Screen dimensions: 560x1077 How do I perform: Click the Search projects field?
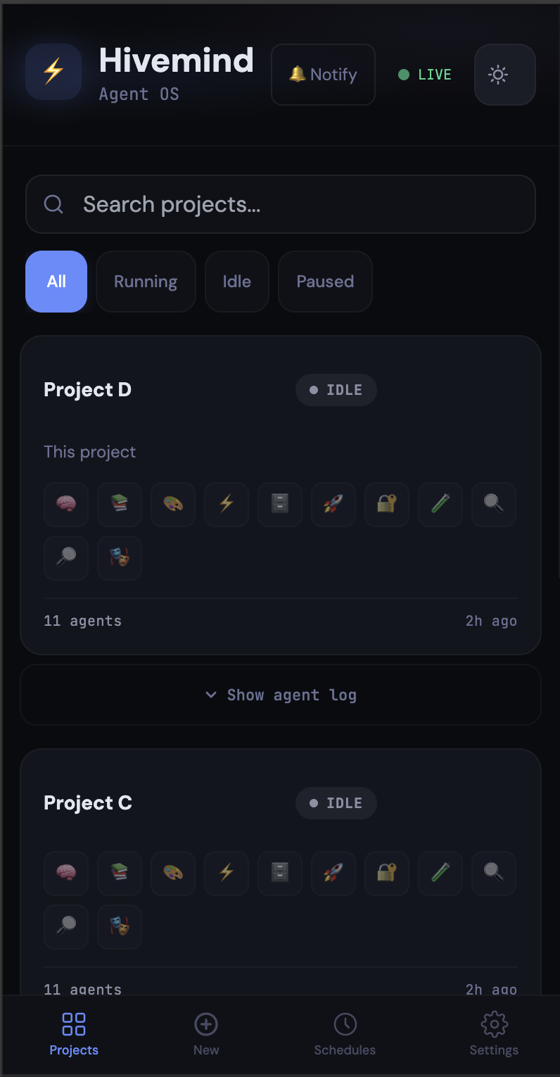point(280,204)
